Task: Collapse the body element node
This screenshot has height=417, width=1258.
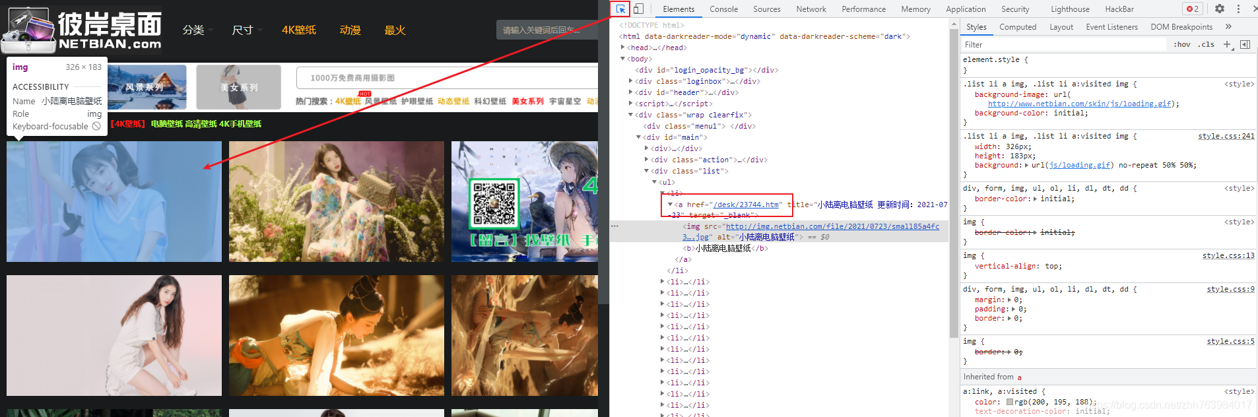Action: (x=622, y=59)
